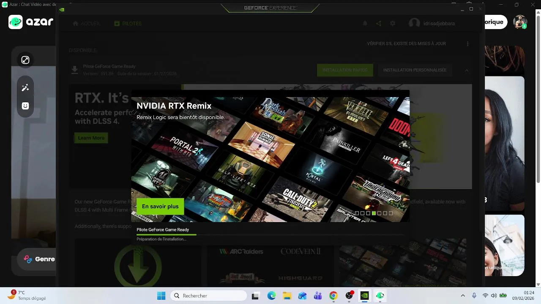Open Microsoft Teams from the taskbar
The image size is (541, 304).
pyautogui.click(x=318, y=296)
